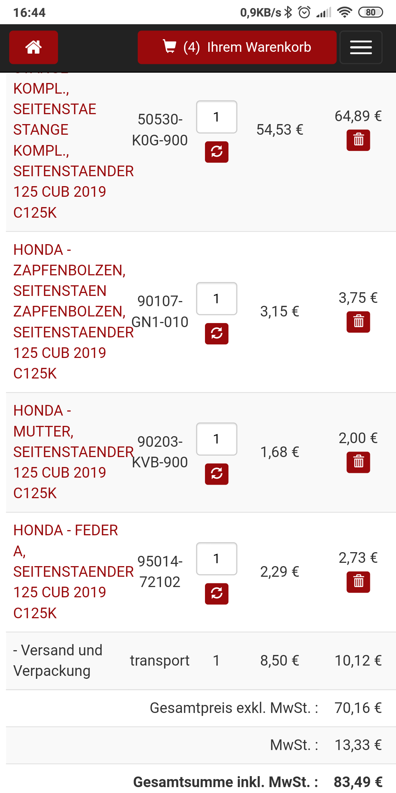Tap the home icon button
The image size is (396, 793).
33,47
